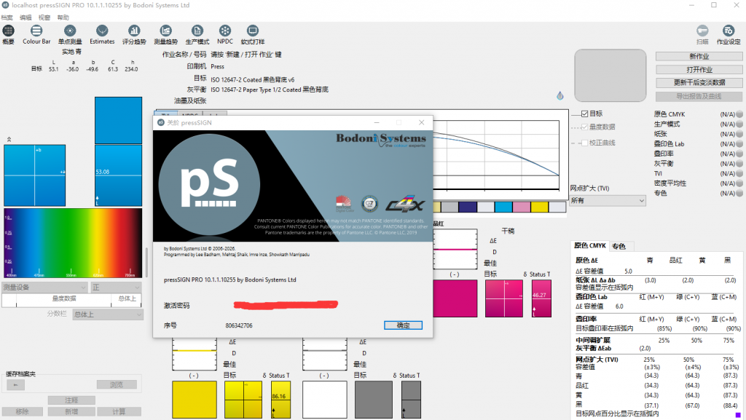
Task: Click the 移除 button
Action: pos(23,412)
